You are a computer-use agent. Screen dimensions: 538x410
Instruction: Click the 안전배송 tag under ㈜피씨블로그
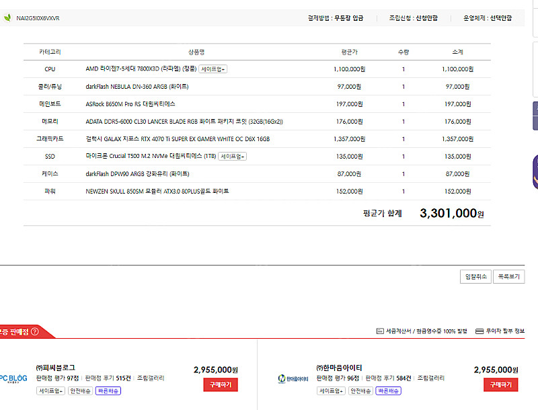(x=80, y=391)
